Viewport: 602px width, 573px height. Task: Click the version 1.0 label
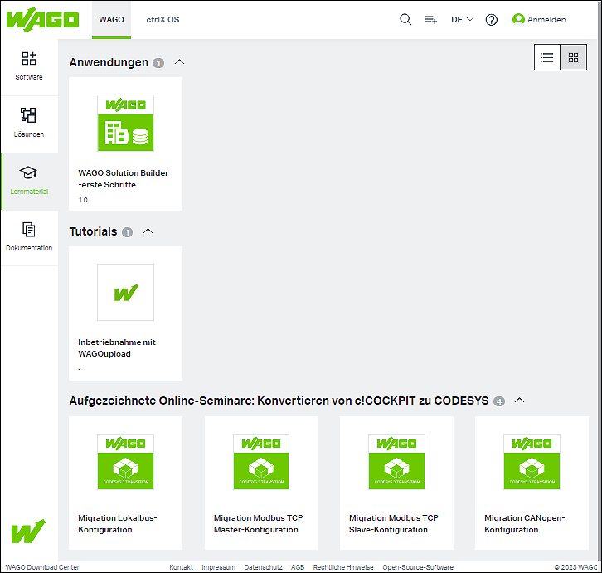pyautogui.click(x=83, y=200)
